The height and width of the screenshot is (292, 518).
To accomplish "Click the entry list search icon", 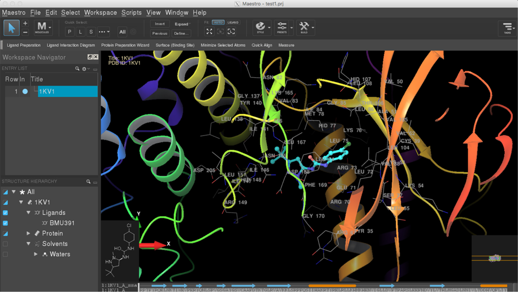I will click(77, 68).
